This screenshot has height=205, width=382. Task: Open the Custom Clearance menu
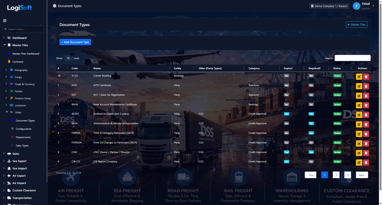pos(24,190)
